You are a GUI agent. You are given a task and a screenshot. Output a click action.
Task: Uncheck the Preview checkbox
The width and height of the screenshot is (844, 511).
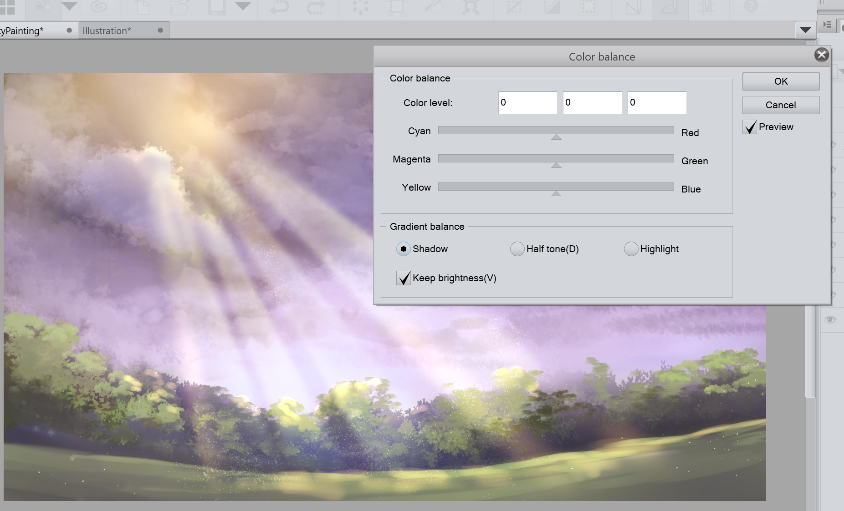point(750,127)
